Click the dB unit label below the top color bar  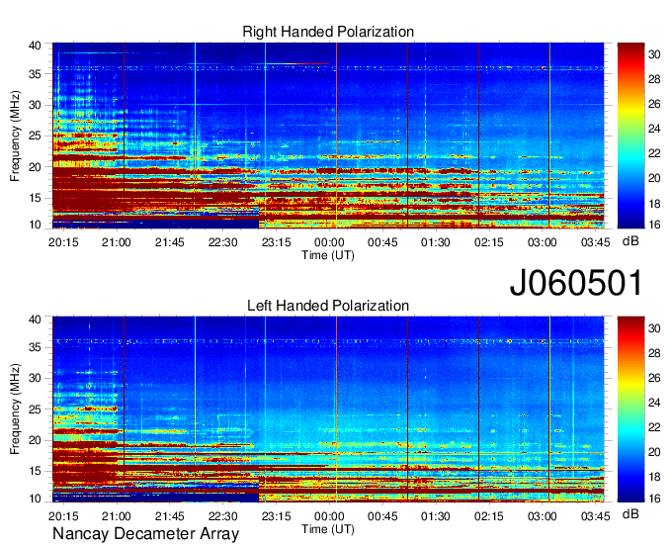[x=630, y=241]
